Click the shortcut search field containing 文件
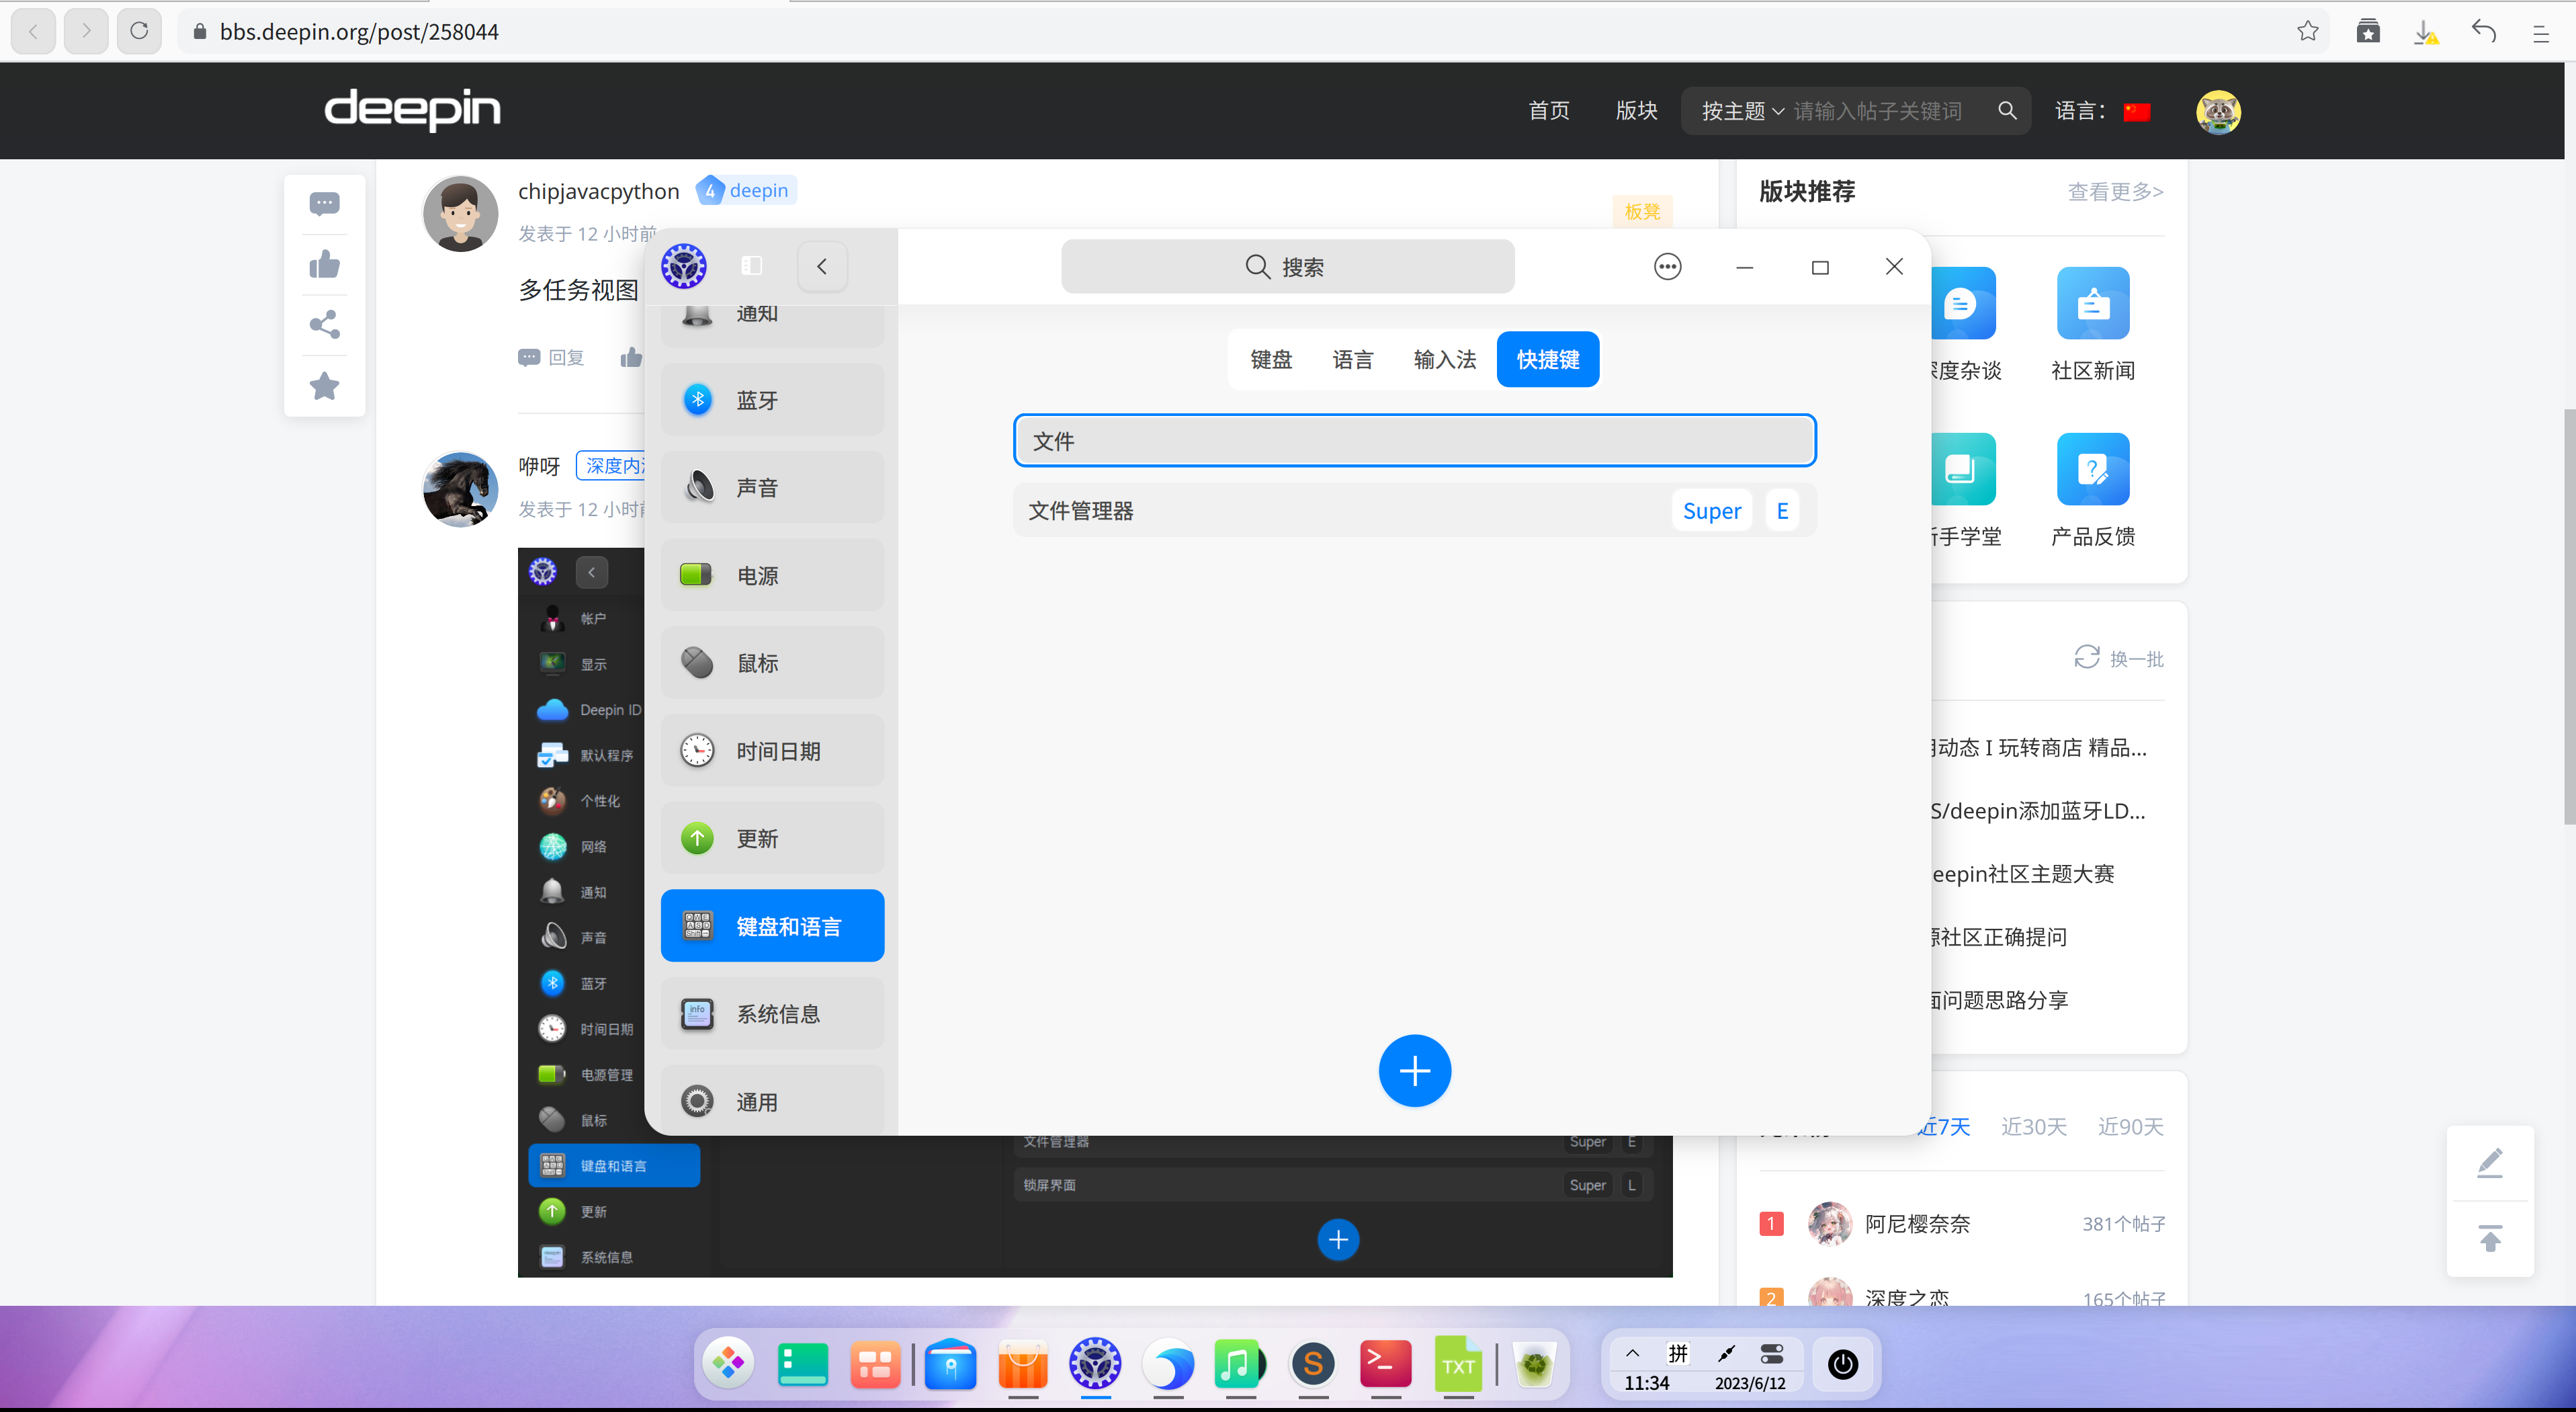The height and width of the screenshot is (1412, 2576). point(1414,441)
